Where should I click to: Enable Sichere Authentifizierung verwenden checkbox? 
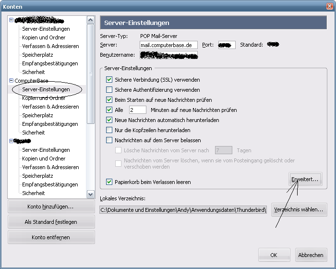tap(109, 90)
